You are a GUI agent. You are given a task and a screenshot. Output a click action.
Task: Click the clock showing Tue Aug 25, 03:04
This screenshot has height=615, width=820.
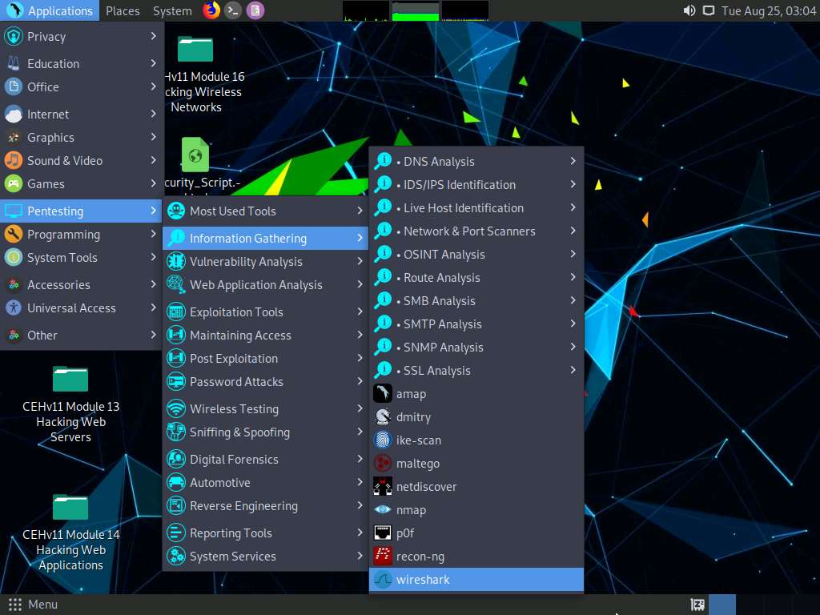769,10
